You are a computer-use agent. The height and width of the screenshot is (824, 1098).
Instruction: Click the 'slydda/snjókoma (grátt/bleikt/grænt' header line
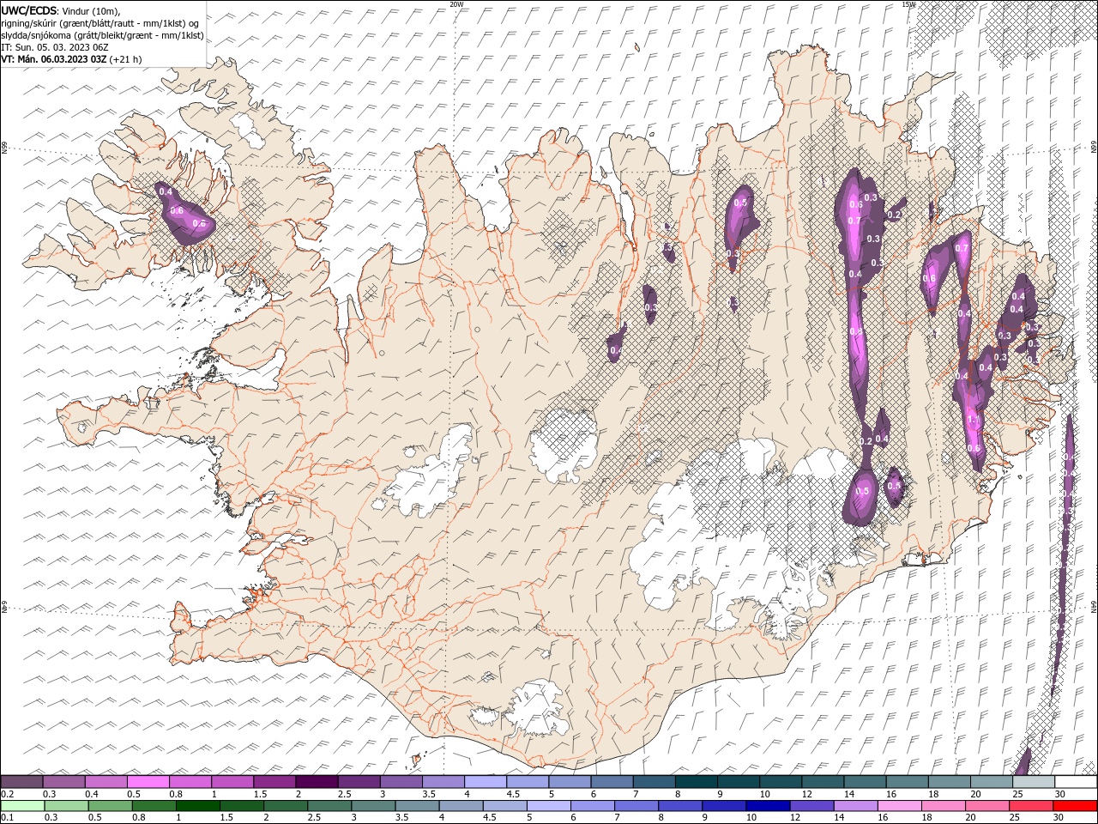(102, 35)
